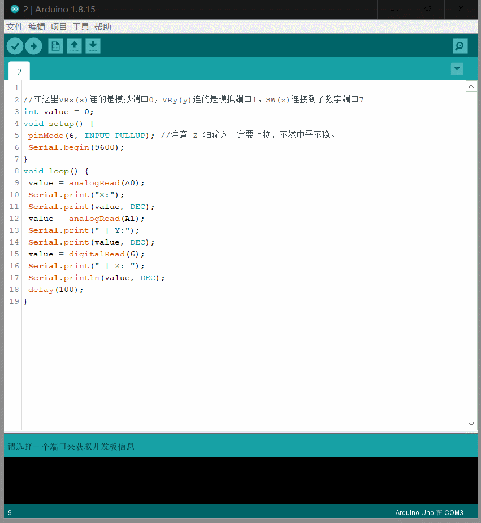Click the line number 9 indicator in the status bar
Image resolution: width=481 pixels, height=523 pixels.
click(x=10, y=513)
